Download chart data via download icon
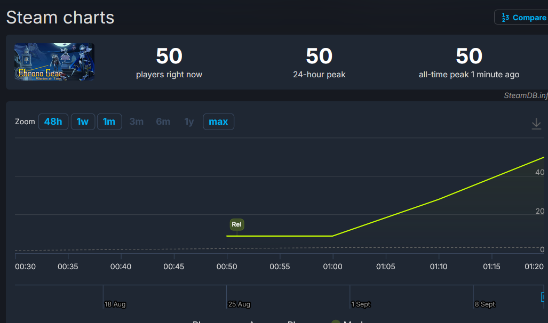The width and height of the screenshot is (548, 323). (536, 124)
